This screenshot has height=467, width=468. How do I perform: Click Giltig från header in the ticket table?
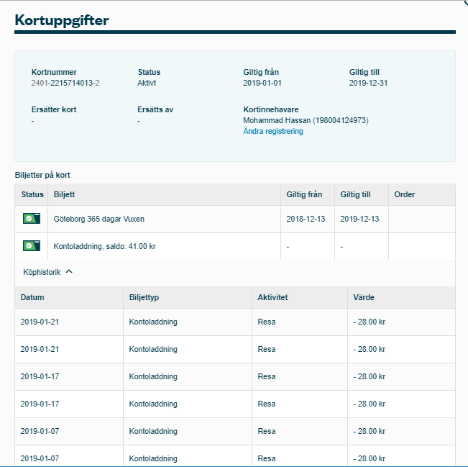tap(304, 194)
